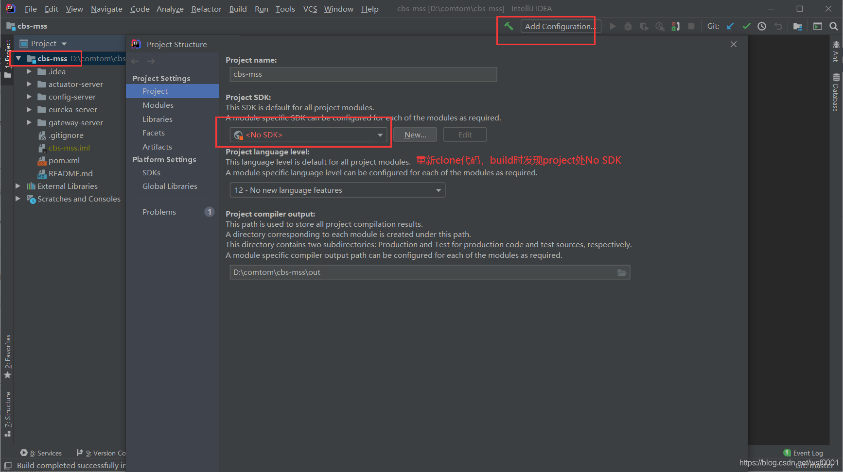This screenshot has height=472, width=843.
Task: Expand the gateway-server folder
Action: [x=29, y=122]
